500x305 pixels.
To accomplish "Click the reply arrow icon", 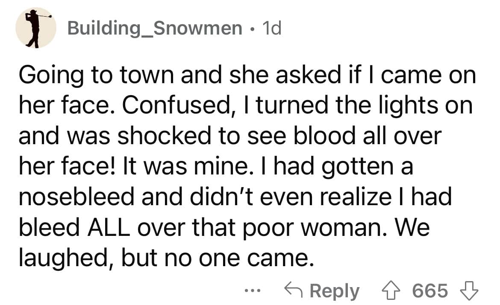I will pyautogui.click(x=293, y=291).
